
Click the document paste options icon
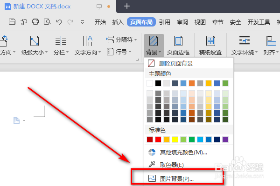click(x=17, y=120)
